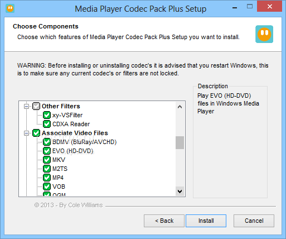Uncheck the MP4 checkbox

coord(47,178)
